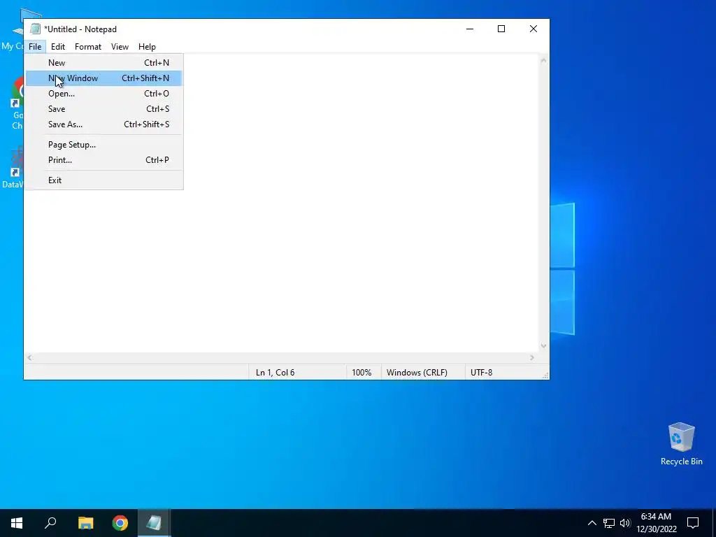The image size is (716, 537).
Task: Activate Notepad taskbar icon
Action: [154, 523]
